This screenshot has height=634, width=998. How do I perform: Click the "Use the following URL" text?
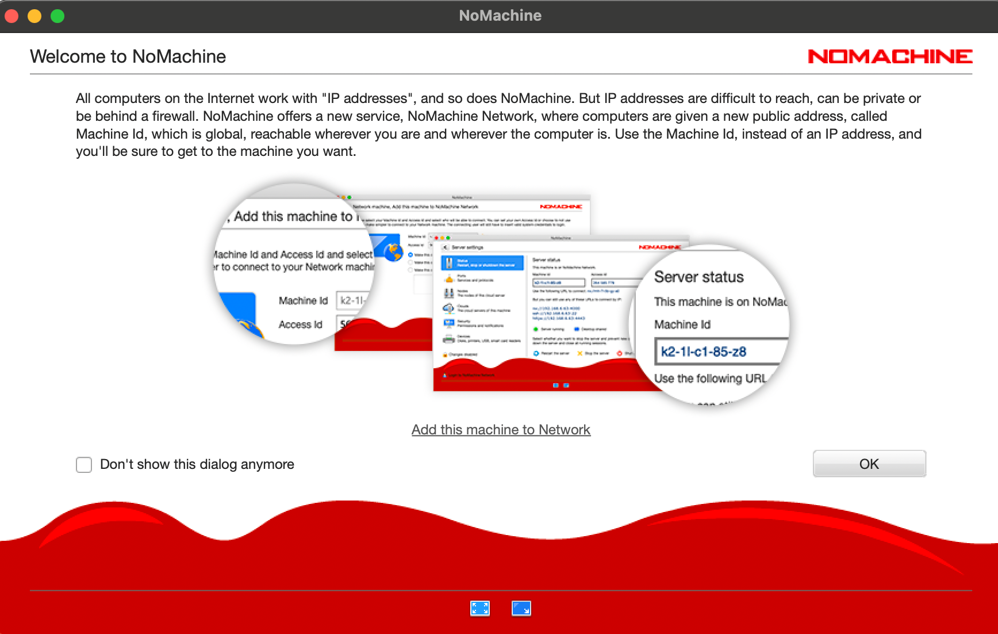click(710, 379)
